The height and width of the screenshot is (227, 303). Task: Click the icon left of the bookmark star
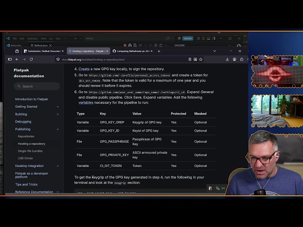click(195, 59)
